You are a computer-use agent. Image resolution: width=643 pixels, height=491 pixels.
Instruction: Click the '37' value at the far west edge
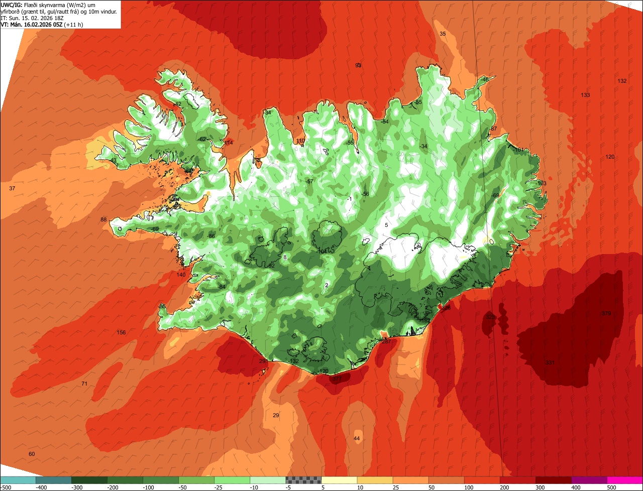tap(12, 188)
